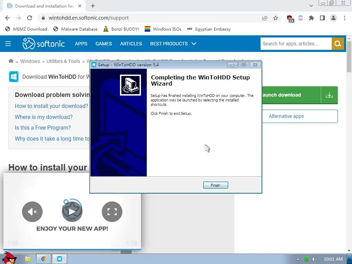Go to the ARTICLES section

pyautogui.click(x=131, y=44)
